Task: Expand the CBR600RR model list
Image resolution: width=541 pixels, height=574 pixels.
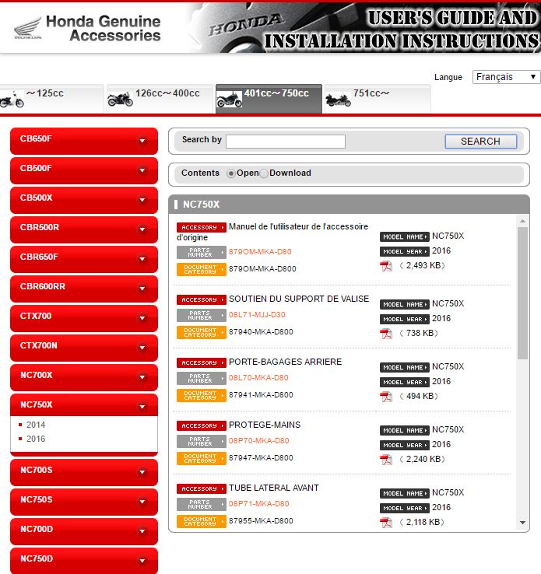Action: [x=83, y=288]
